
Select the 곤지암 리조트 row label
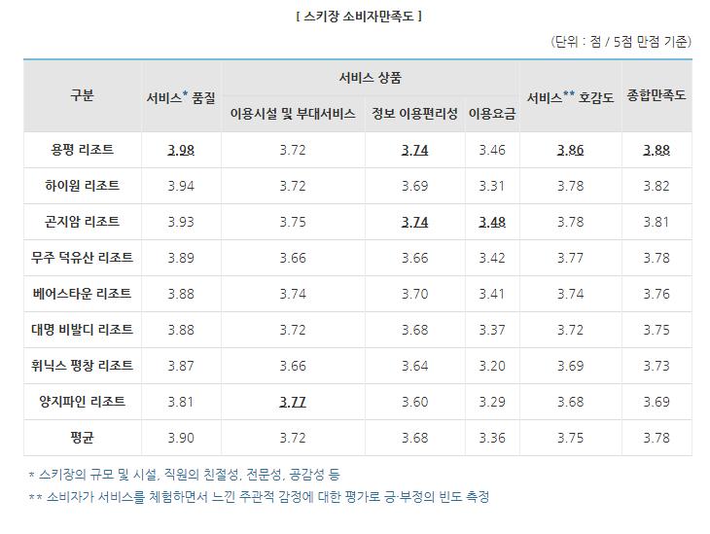pyautogui.click(x=82, y=222)
